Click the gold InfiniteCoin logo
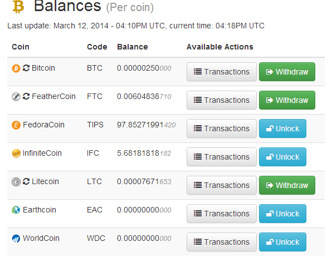The height and width of the screenshot is (262, 332). click(x=16, y=154)
